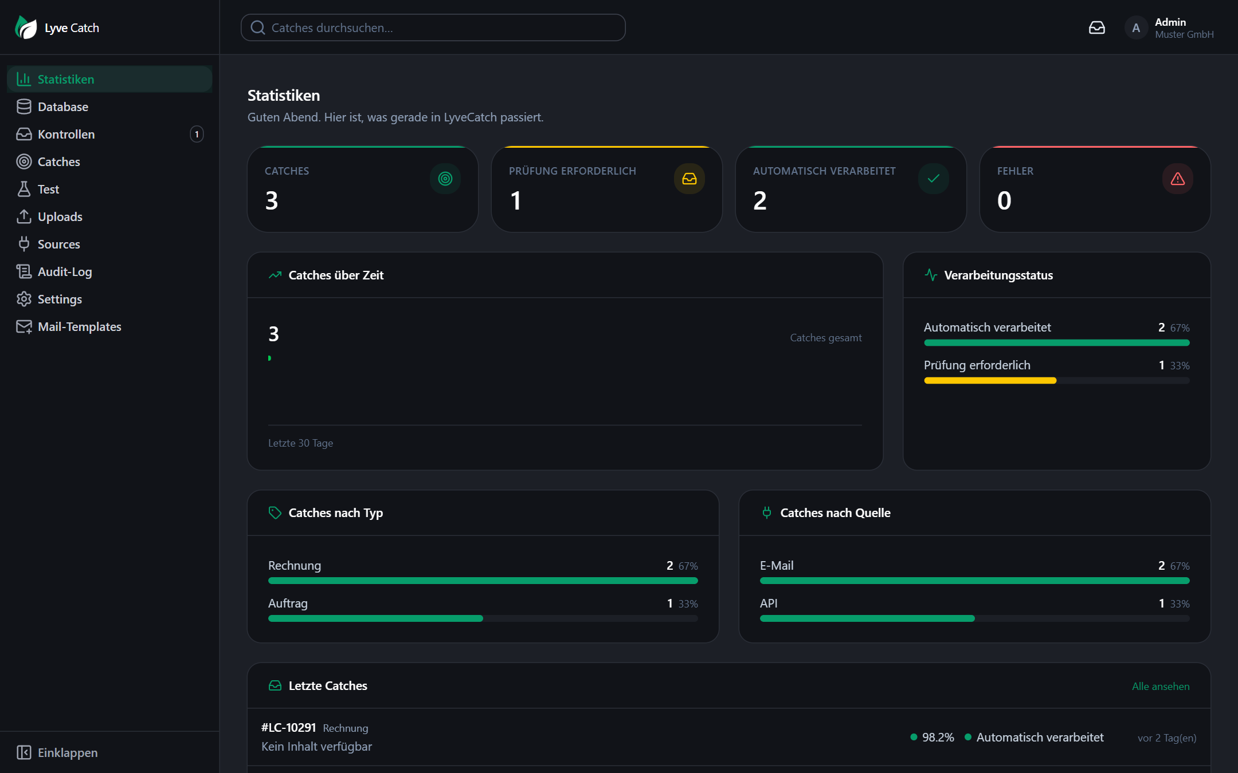The width and height of the screenshot is (1238, 773).
Task: Open Mail-Templates
Action: point(109,326)
